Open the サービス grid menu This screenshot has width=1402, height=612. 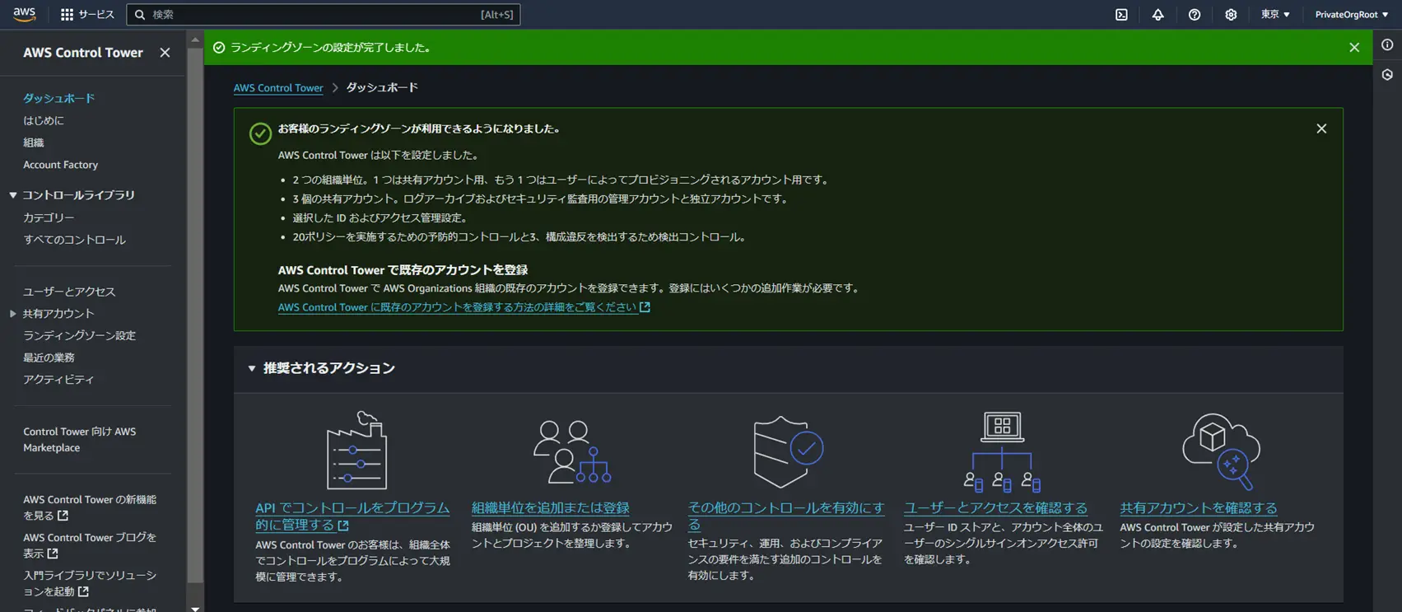click(87, 14)
